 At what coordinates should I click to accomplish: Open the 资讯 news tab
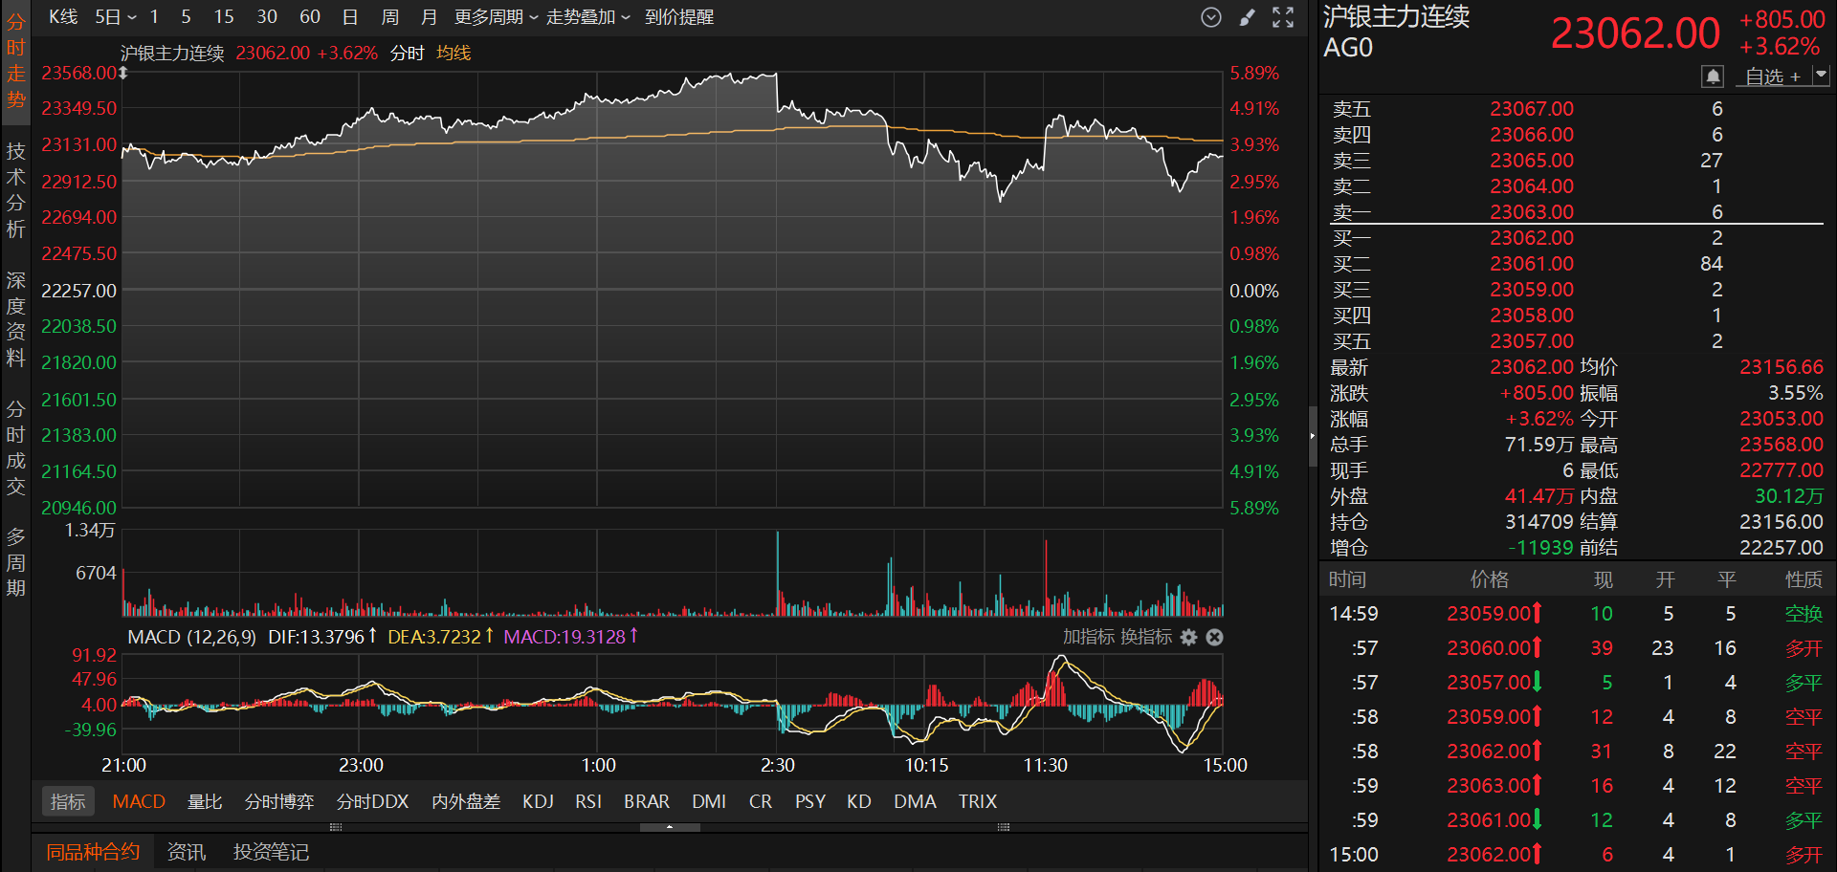click(186, 852)
